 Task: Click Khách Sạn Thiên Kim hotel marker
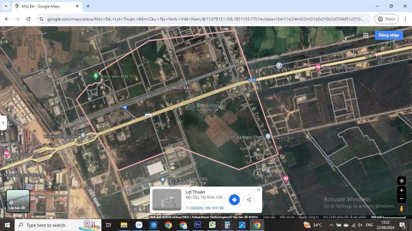[x=318, y=67]
